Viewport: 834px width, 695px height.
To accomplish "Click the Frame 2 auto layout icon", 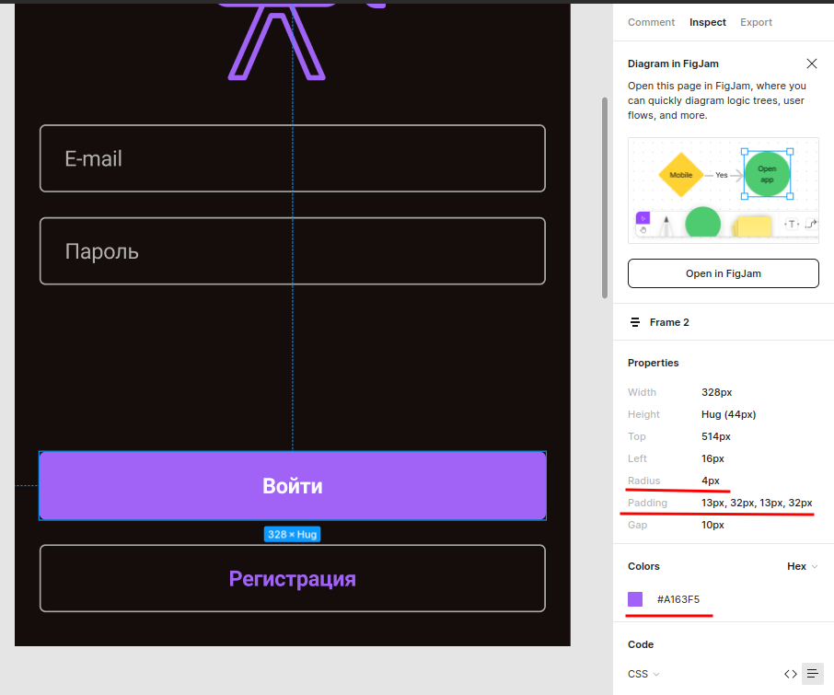I will [635, 322].
